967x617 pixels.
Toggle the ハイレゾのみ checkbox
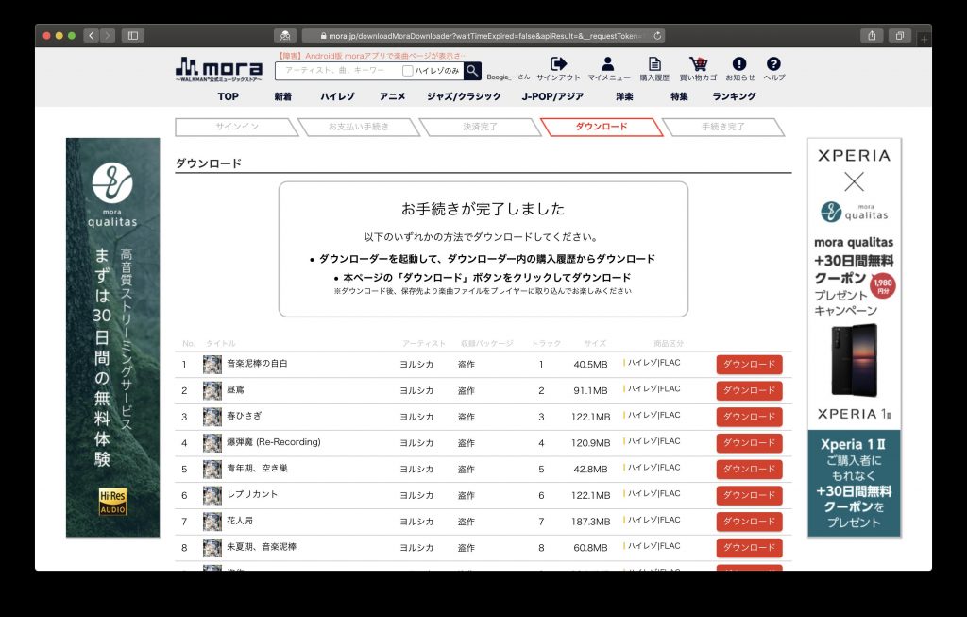408,71
